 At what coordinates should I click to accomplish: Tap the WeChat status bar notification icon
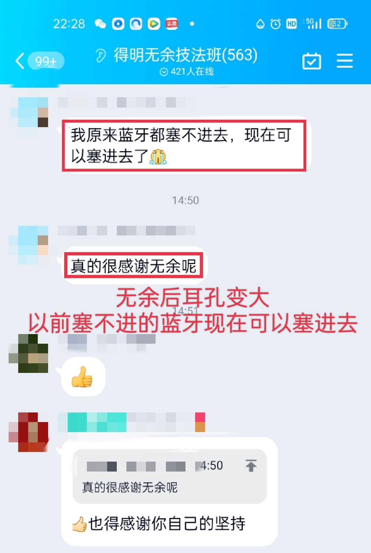pyautogui.click(x=100, y=24)
